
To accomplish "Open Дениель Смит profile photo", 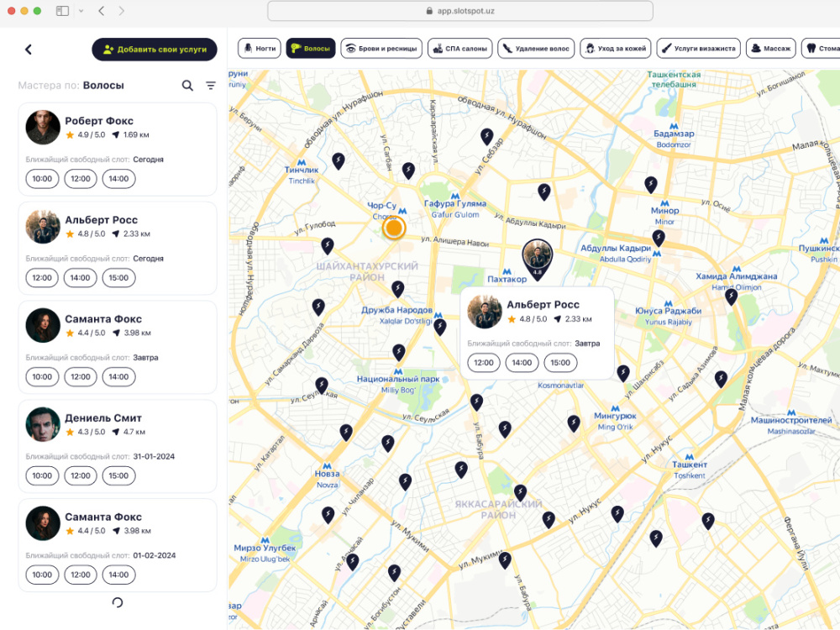I will pyautogui.click(x=43, y=424).
